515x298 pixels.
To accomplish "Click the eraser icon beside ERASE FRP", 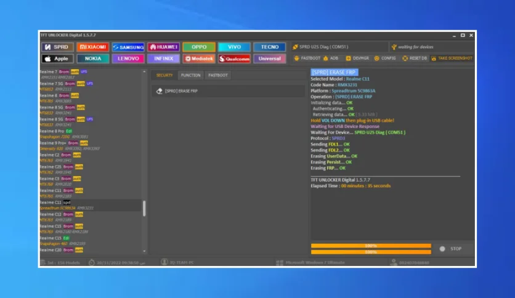I will (x=160, y=91).
